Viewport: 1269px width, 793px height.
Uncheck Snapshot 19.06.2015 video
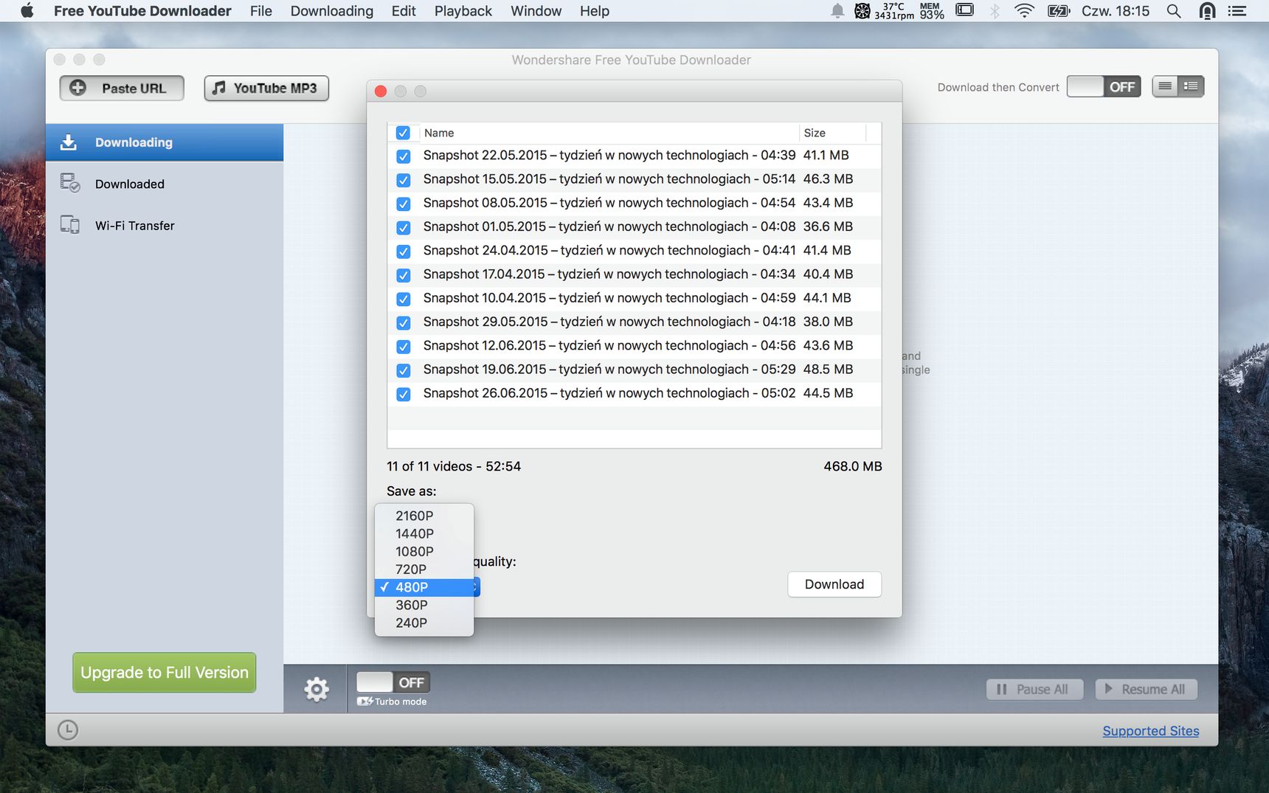point(404,370)
